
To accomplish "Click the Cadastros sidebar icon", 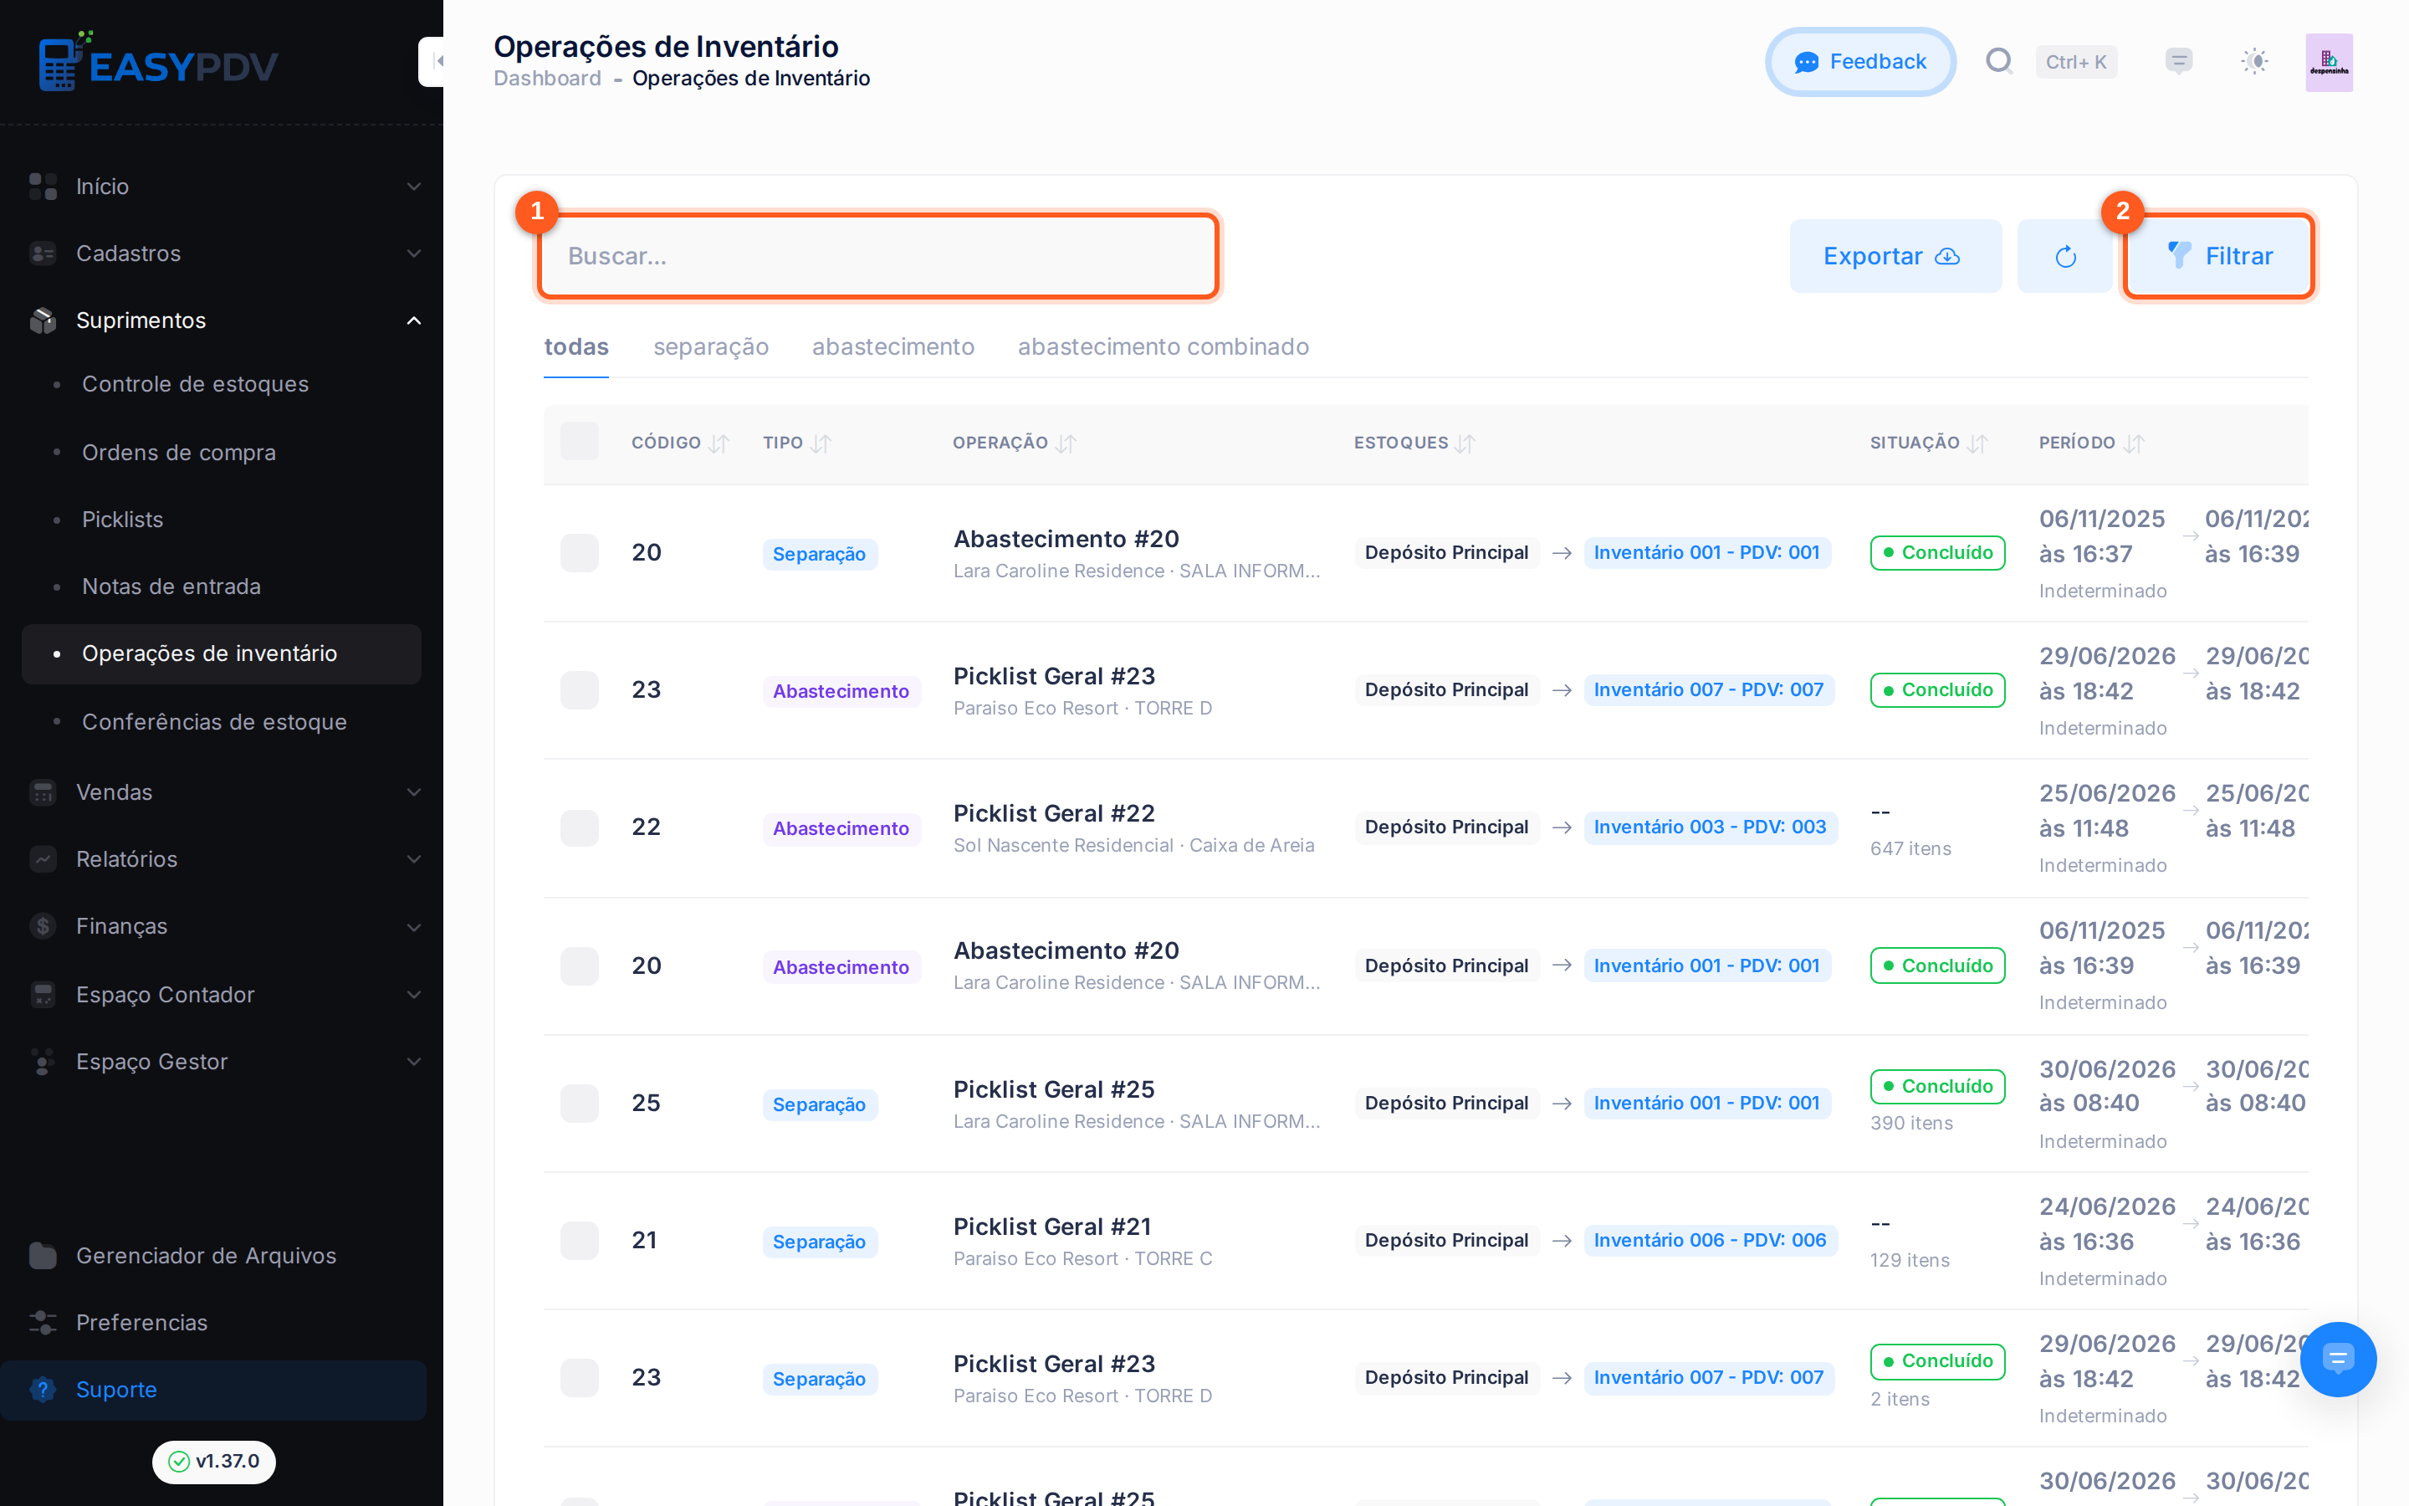I will click(x=43, y=253).
